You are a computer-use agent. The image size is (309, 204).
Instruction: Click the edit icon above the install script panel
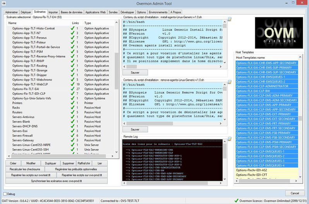[x=229, y=19]
